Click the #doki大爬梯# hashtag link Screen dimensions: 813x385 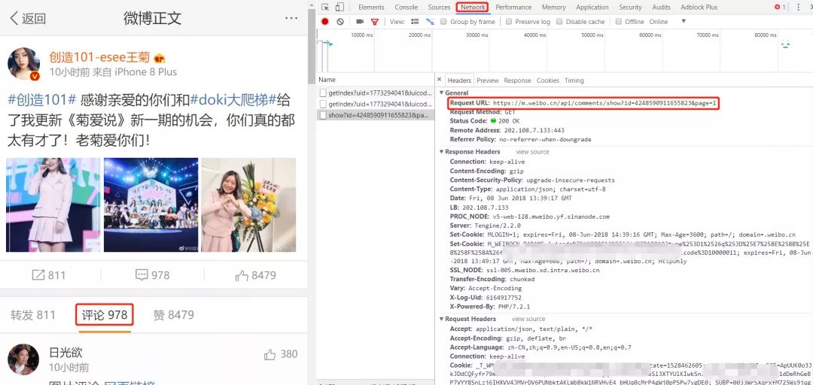point(233,99)
